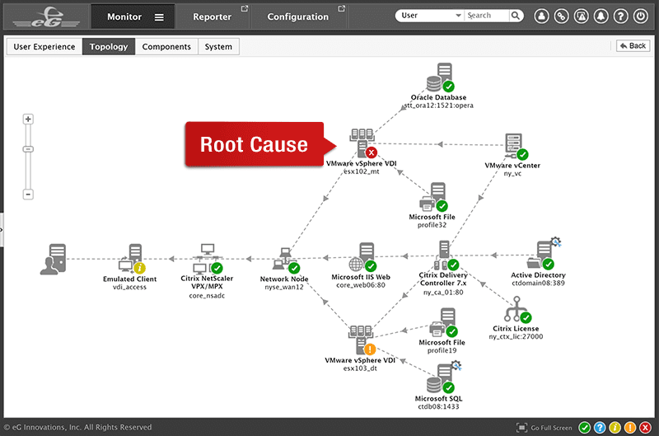
Task: Select VMware vSphere VDI esx103_dt node
Action: click(x=362, y=340)
